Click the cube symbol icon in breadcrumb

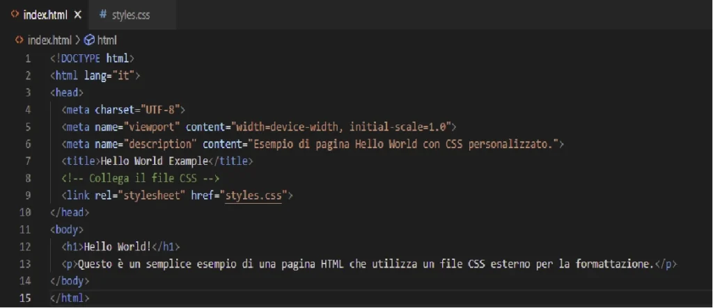pos(90,40)
